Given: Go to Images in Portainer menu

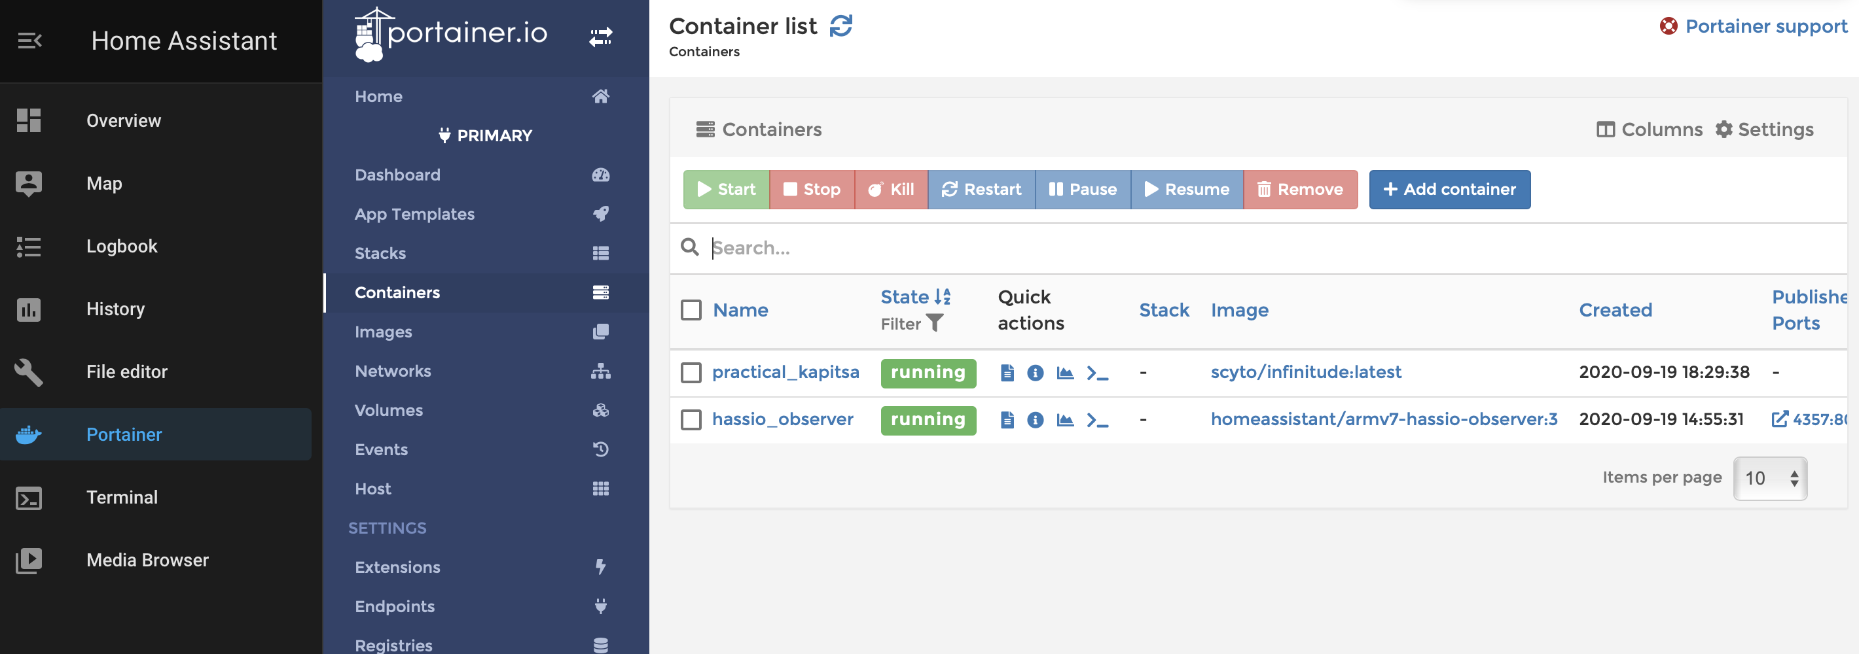Looking at the screenshot, I should point(383,332).
